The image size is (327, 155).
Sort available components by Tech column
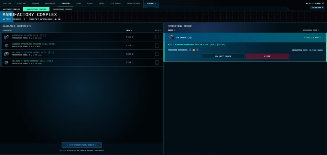[129, 30]
